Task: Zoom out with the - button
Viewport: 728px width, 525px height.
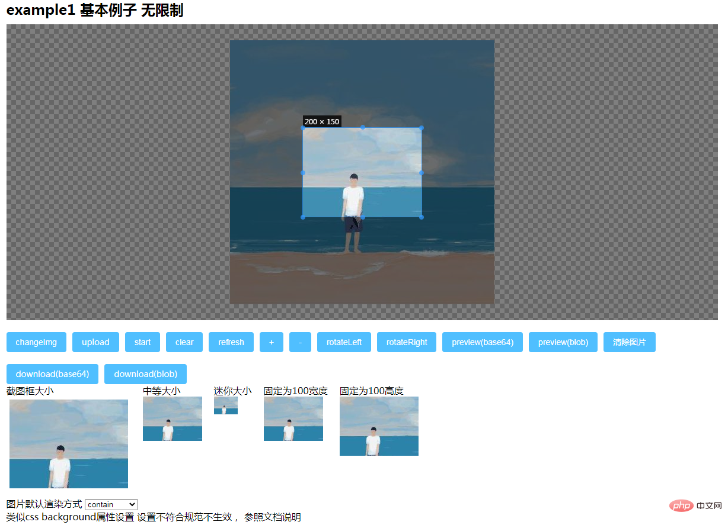Action: [300, 342]
